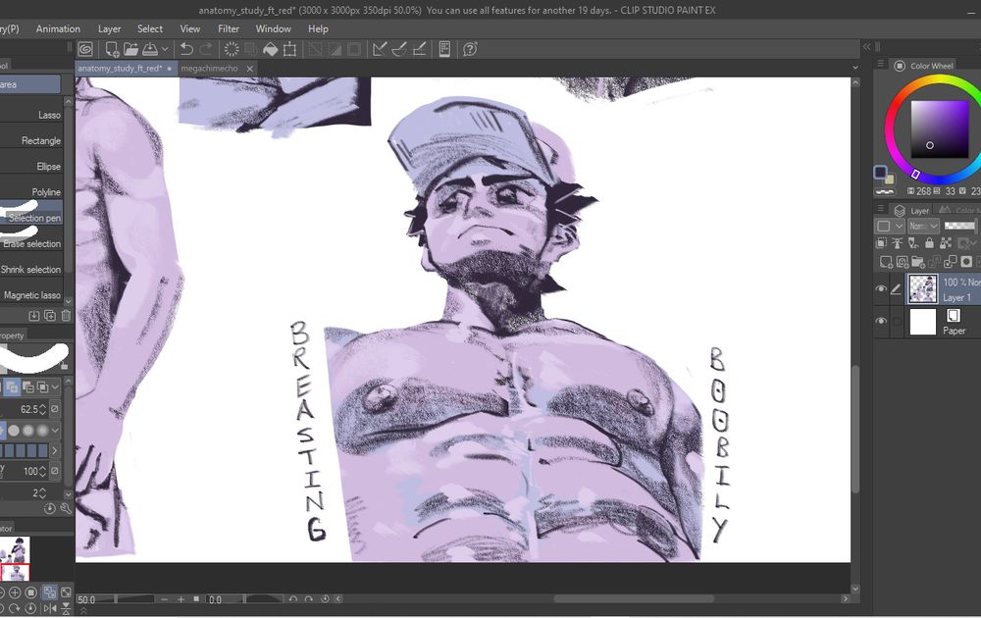
Task: Select the 'Add to selection' mode icon
Action: click(12, 387)
